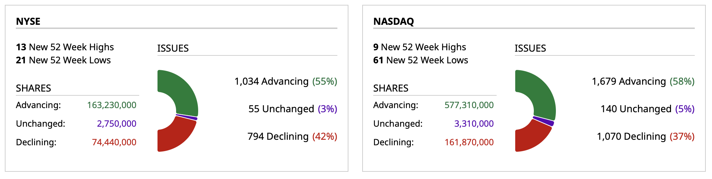This screenshot has width=712, height=179.
Task: Click the NASDAQ purple unchanged donut sliver
Action: point(544,121)
